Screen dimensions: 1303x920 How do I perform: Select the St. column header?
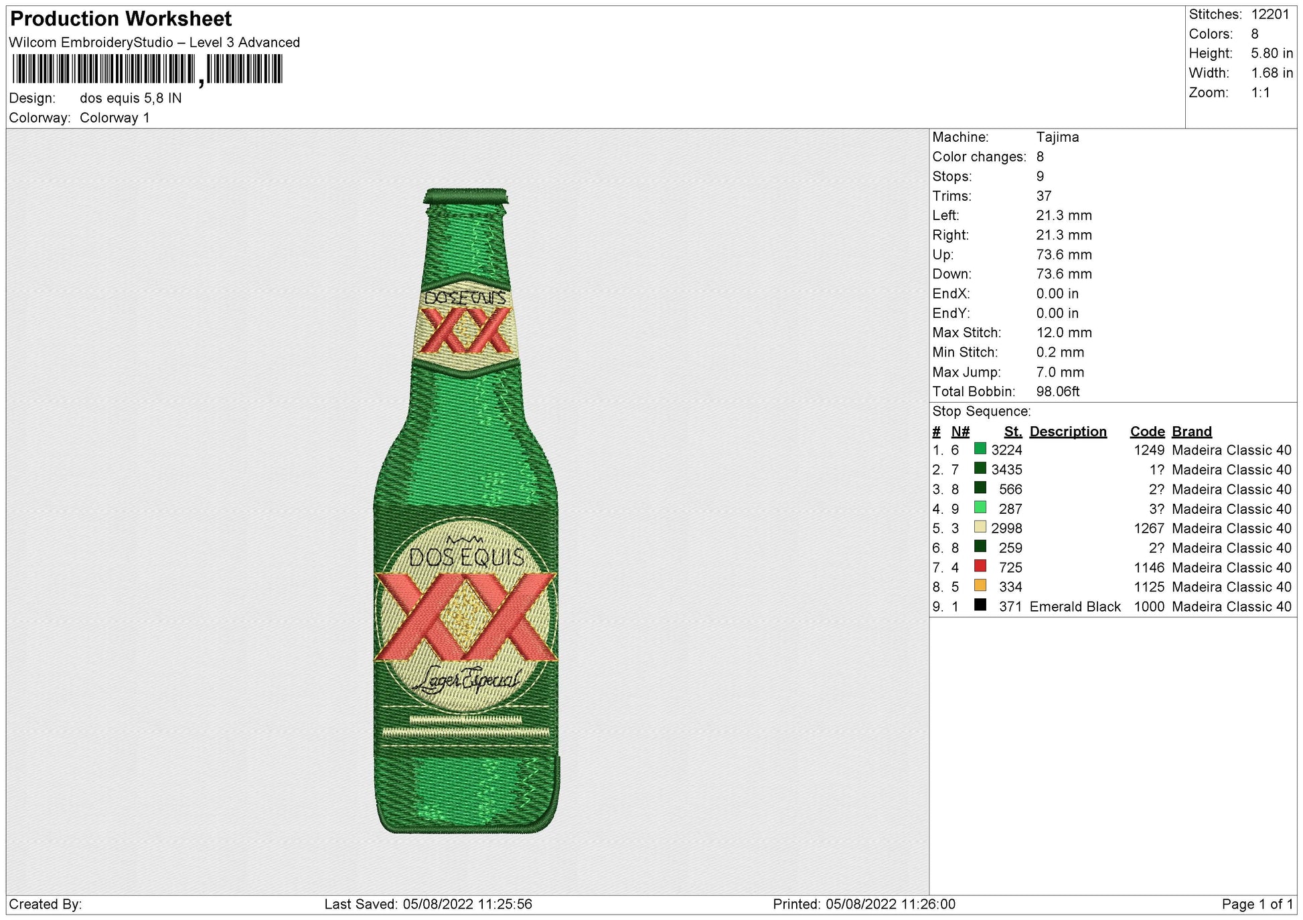(1013, 432)
